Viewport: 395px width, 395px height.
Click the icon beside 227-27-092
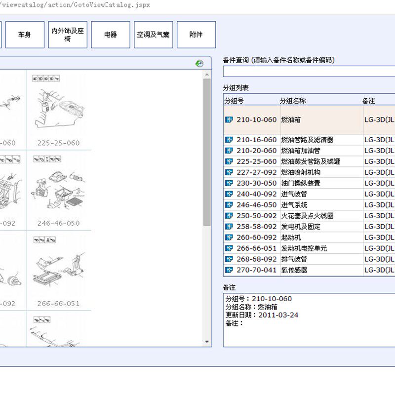tap(229, 172)
